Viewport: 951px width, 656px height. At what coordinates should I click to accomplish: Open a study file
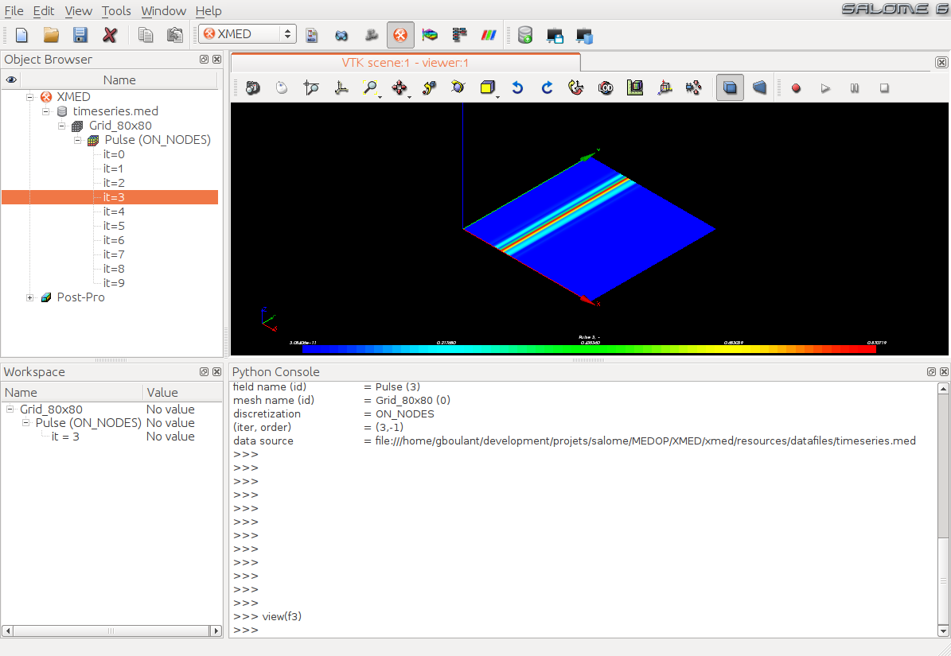click(x=51, y=35)
